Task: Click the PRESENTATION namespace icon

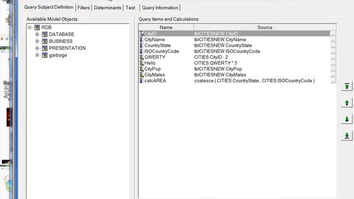Action: point(45,48)
